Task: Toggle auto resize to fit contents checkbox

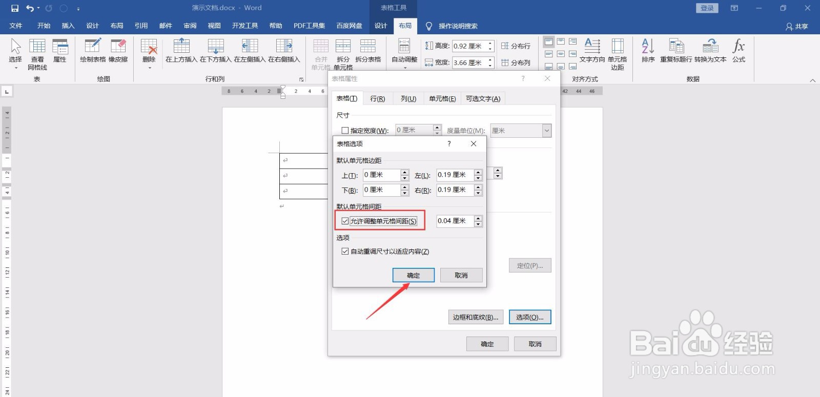Action: 345,252
